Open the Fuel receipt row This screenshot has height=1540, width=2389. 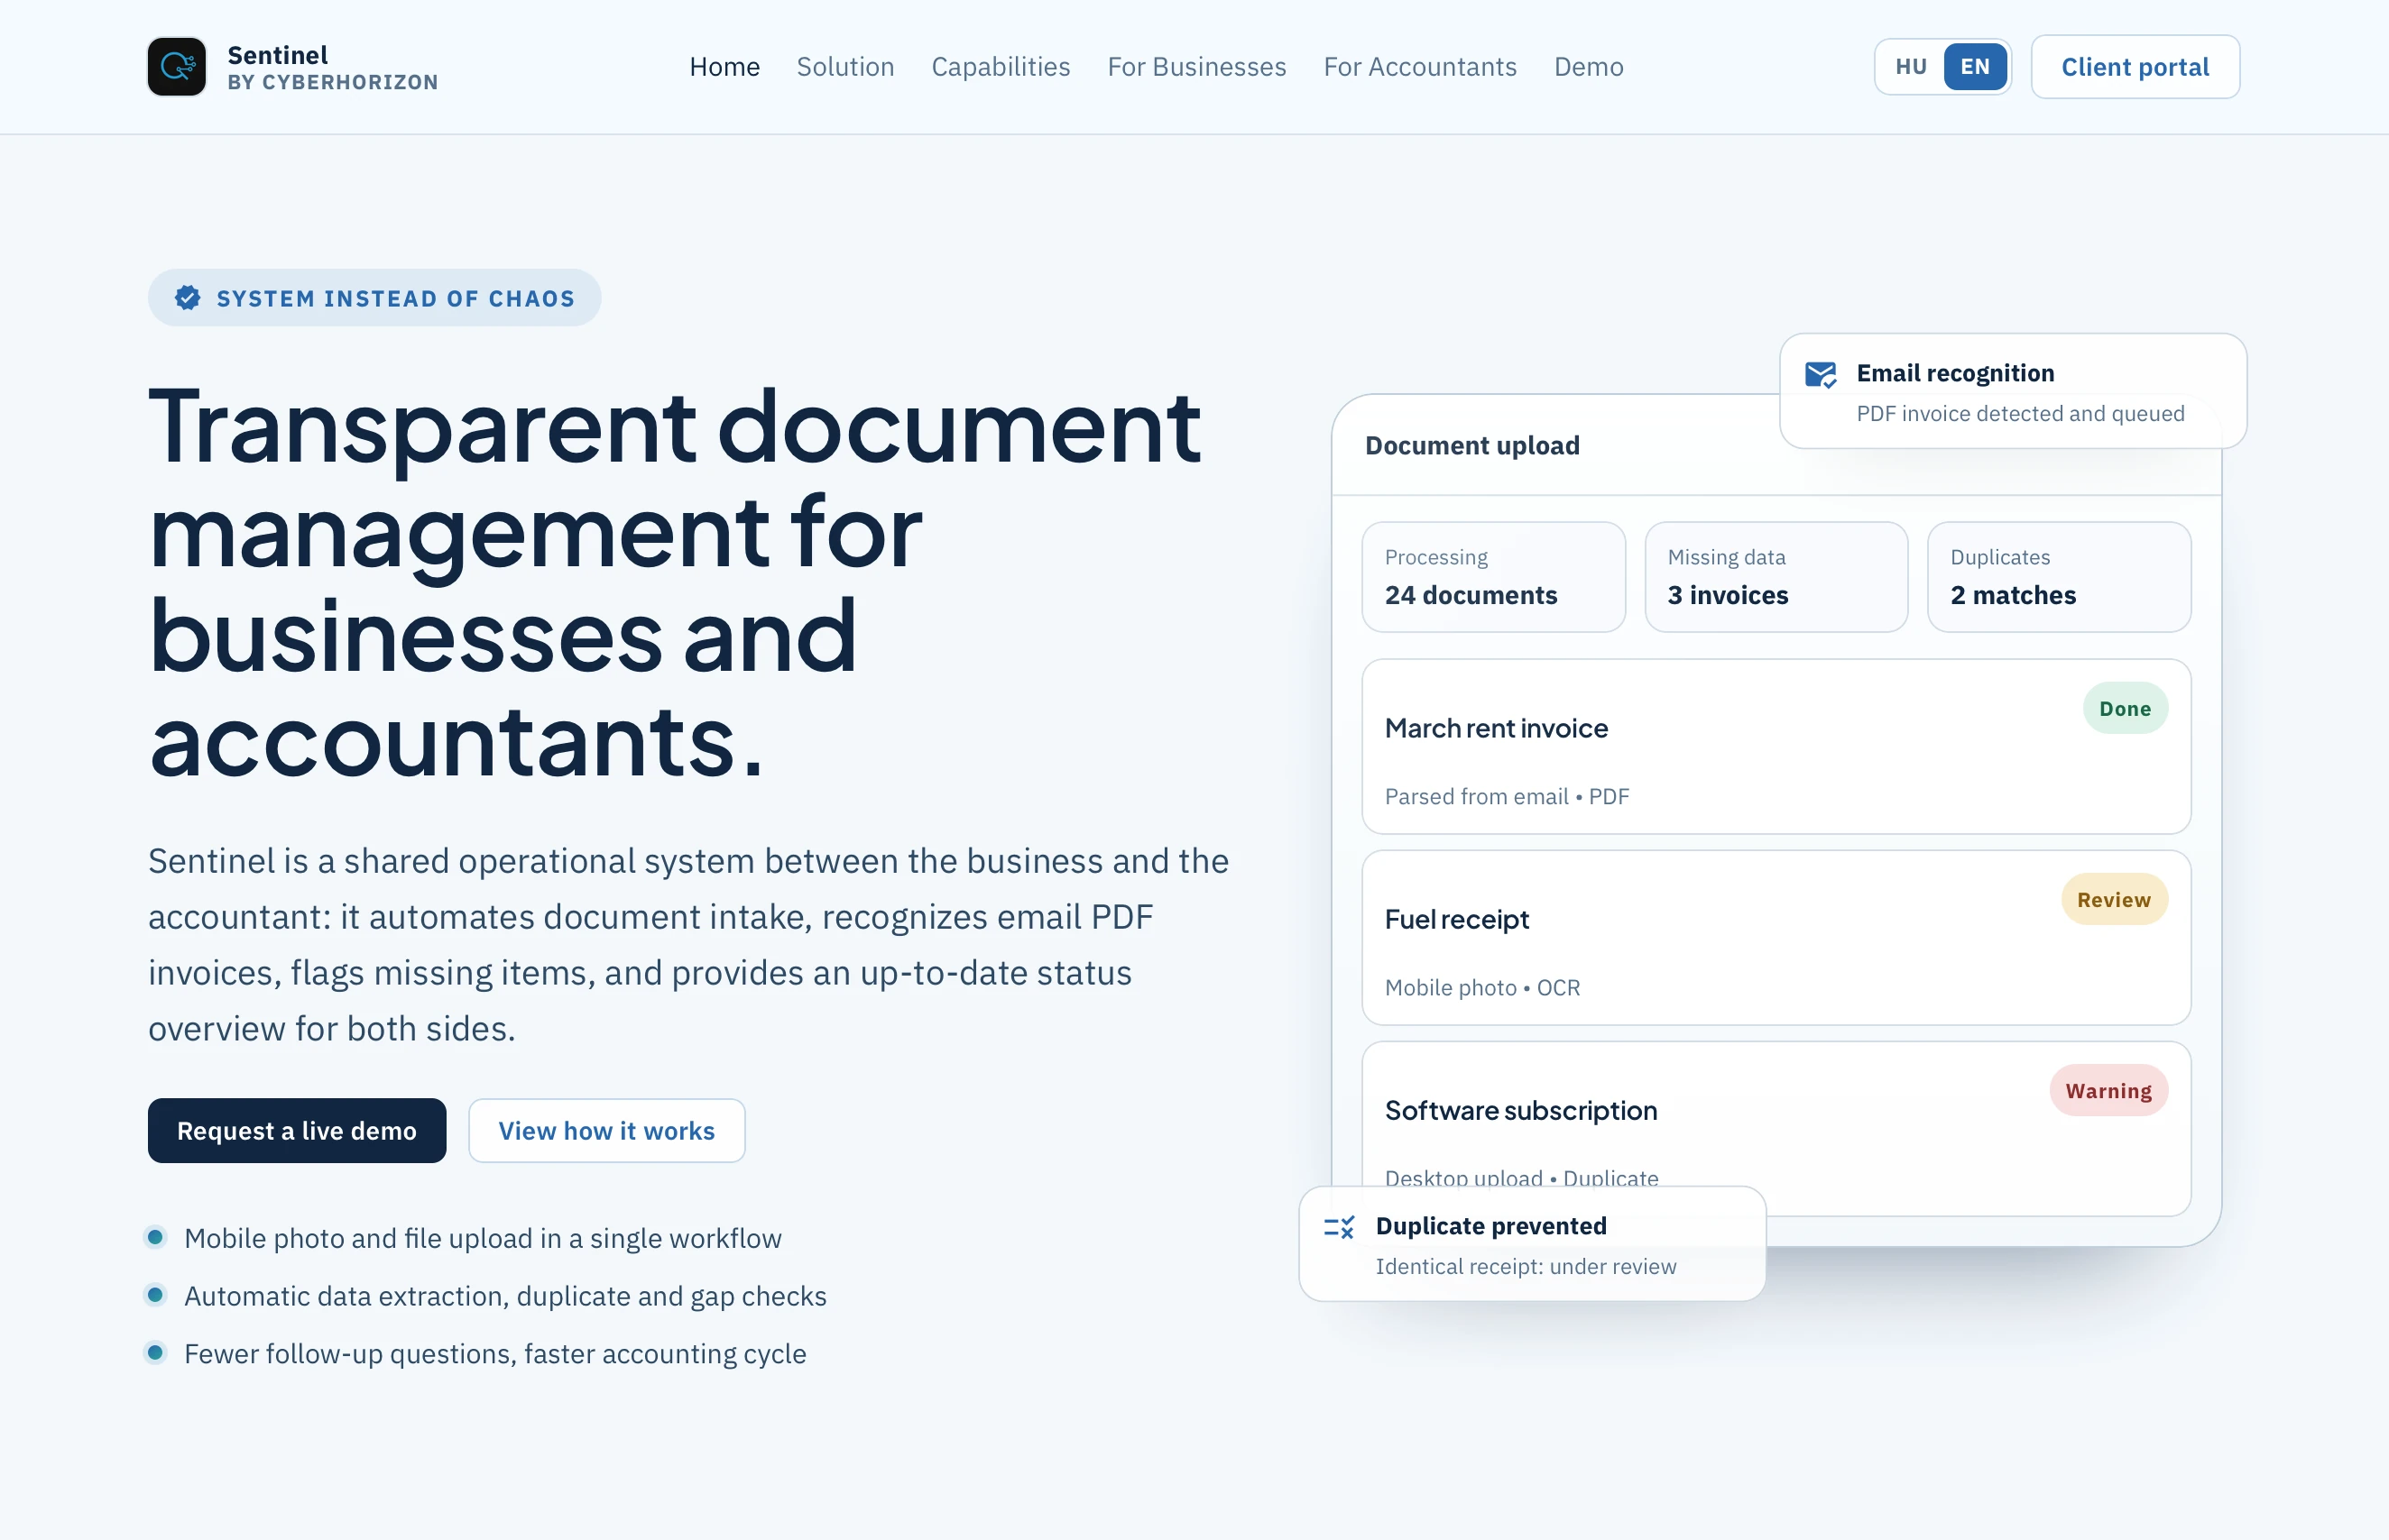[1776, 938]
